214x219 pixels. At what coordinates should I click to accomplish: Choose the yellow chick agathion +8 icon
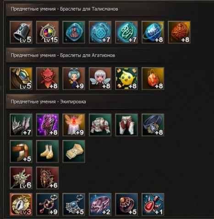[x=126, y=79]
